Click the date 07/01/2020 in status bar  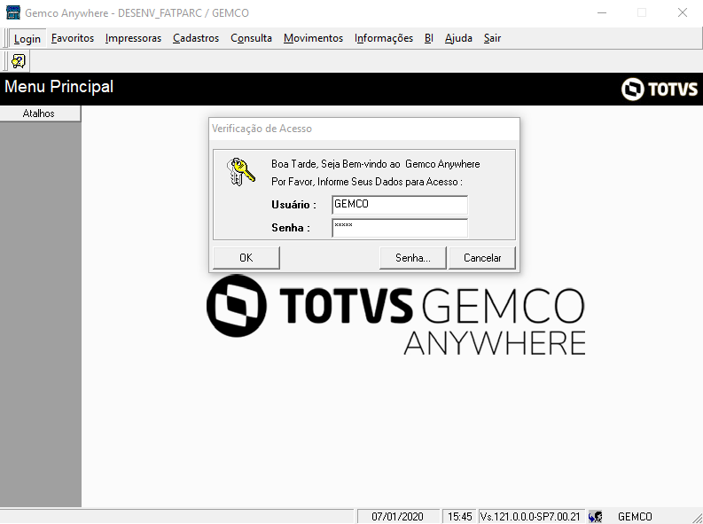tap(397, 516)
